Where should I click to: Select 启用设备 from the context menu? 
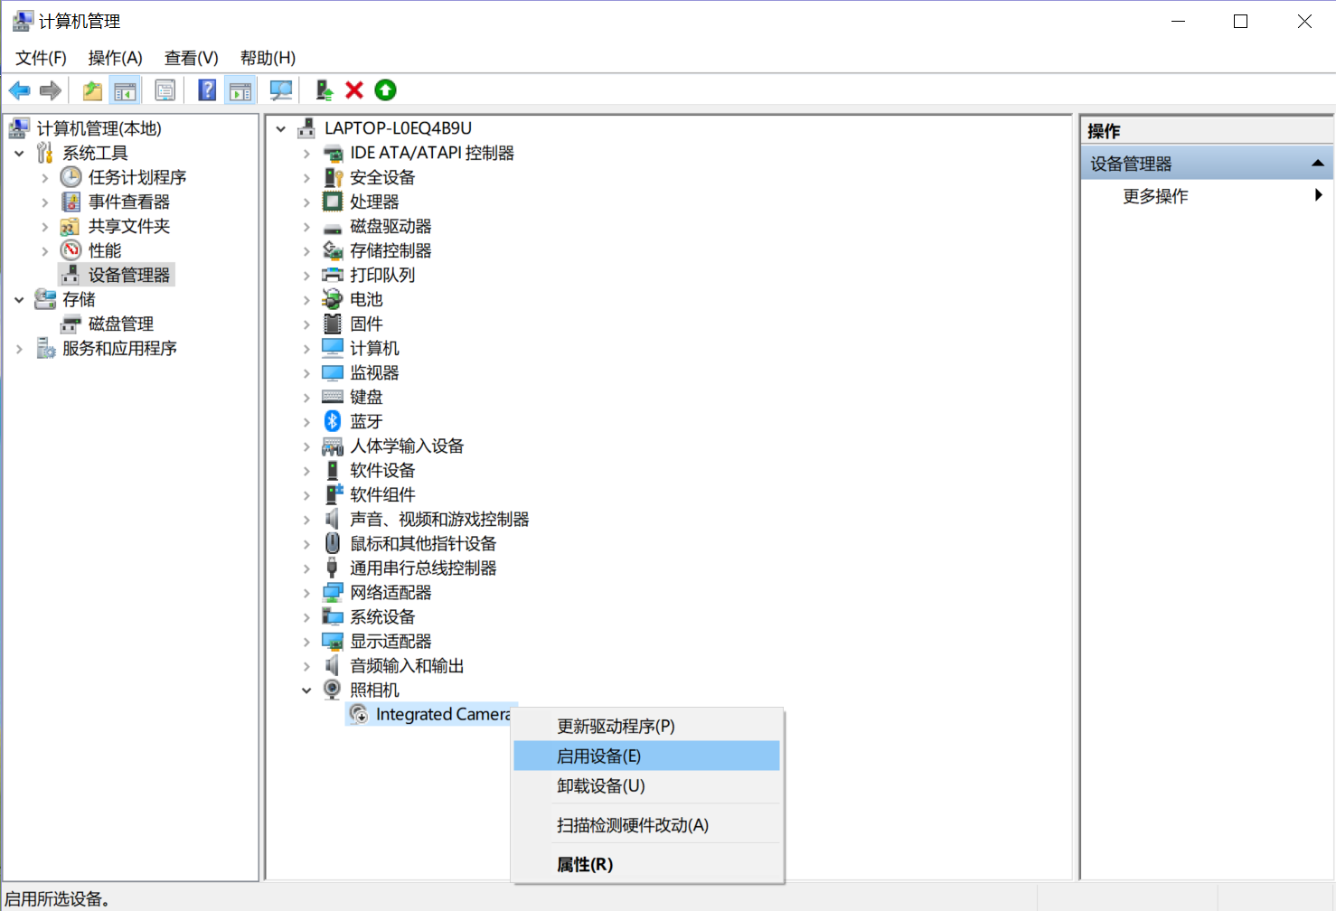(x=599, y=756)
